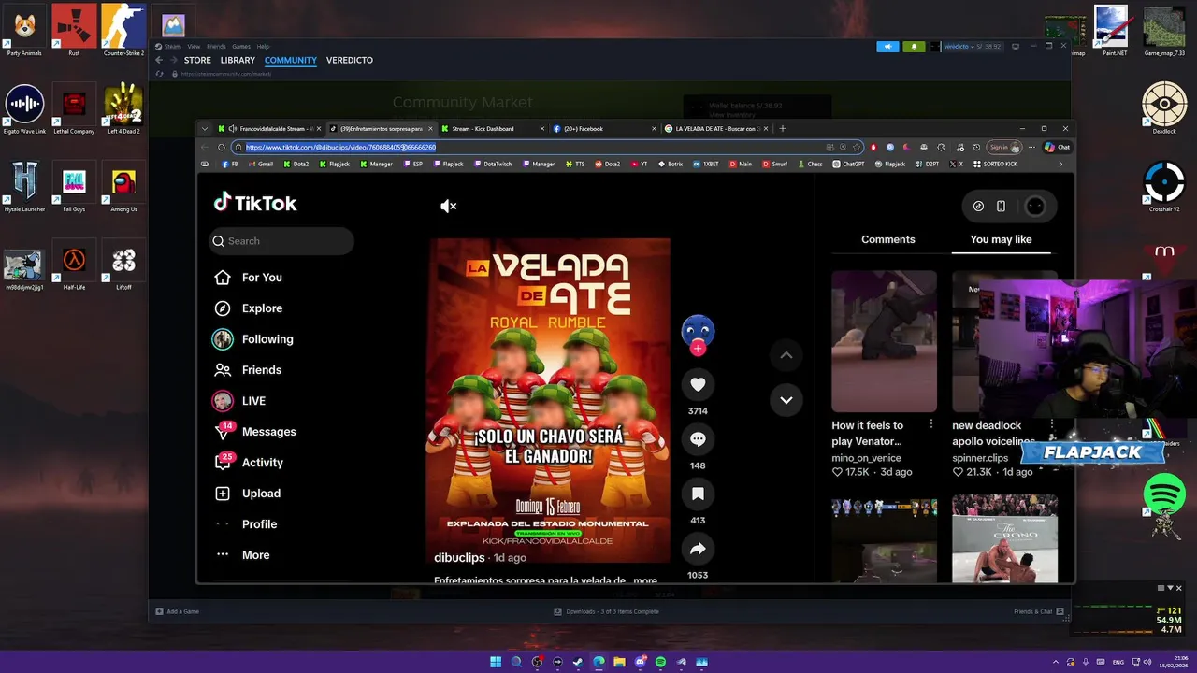1197x673 pixels.
Task: Click Steam back navigation arrow
Action: point(159,60)
